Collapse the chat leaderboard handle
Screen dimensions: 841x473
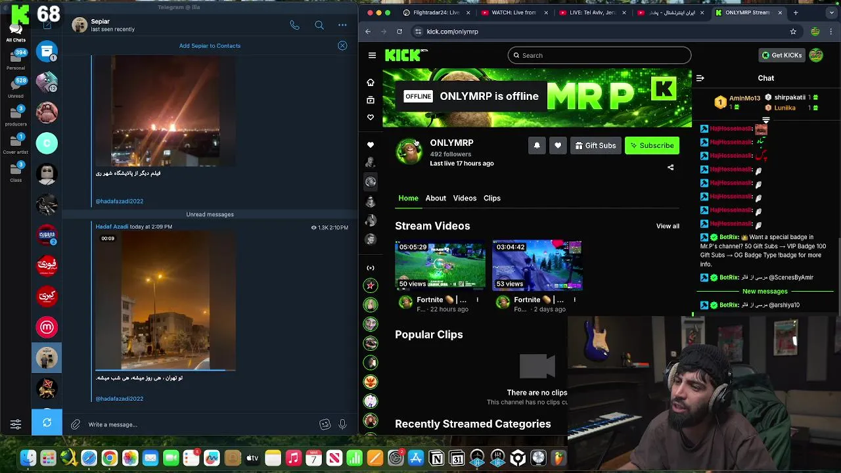coord(766,120)
